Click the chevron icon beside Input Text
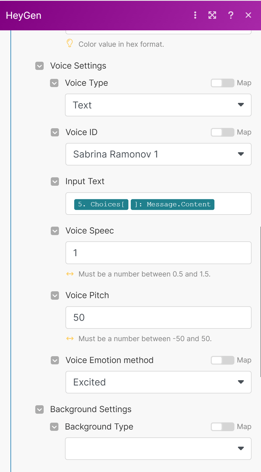Screen dimensions: 261x472 pyautogui.click(x=55, y=182)
